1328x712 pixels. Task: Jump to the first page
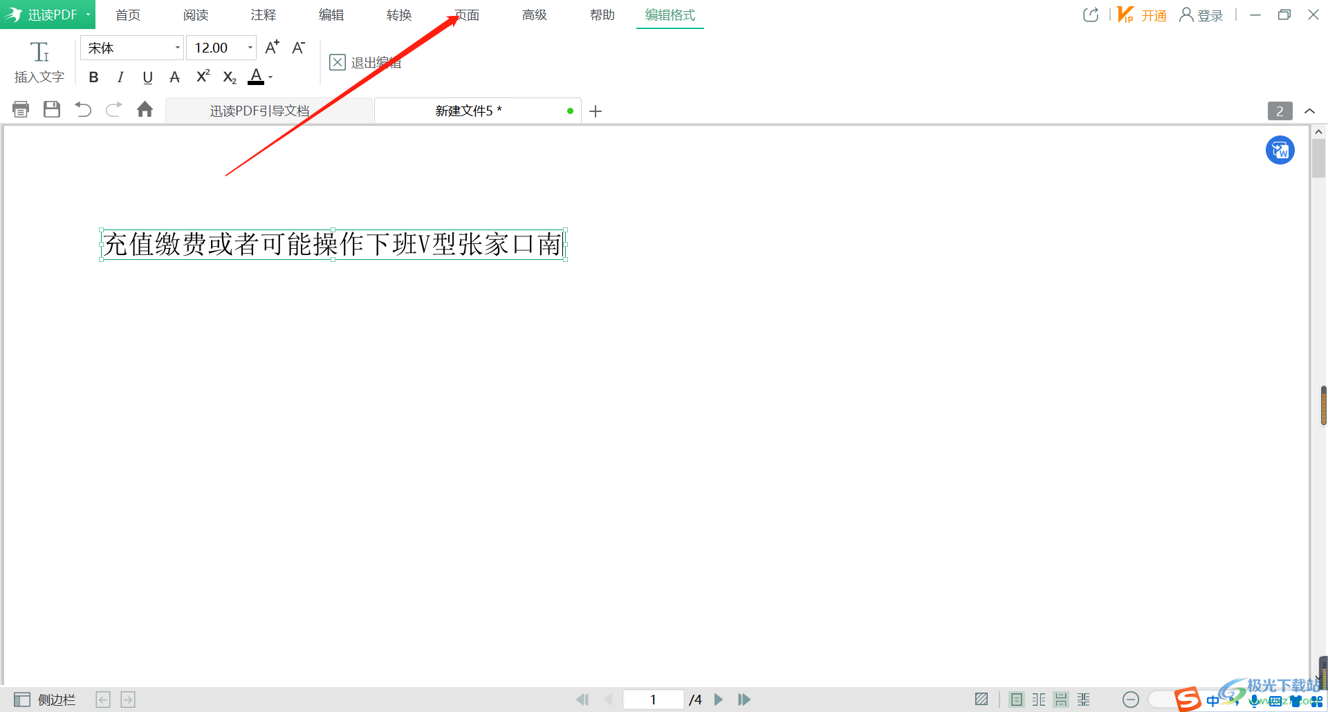point(582,700)
